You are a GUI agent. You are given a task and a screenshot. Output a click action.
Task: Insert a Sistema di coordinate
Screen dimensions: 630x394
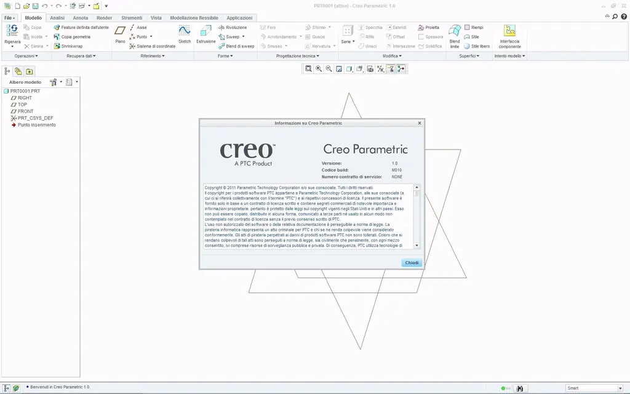[153, 46]
